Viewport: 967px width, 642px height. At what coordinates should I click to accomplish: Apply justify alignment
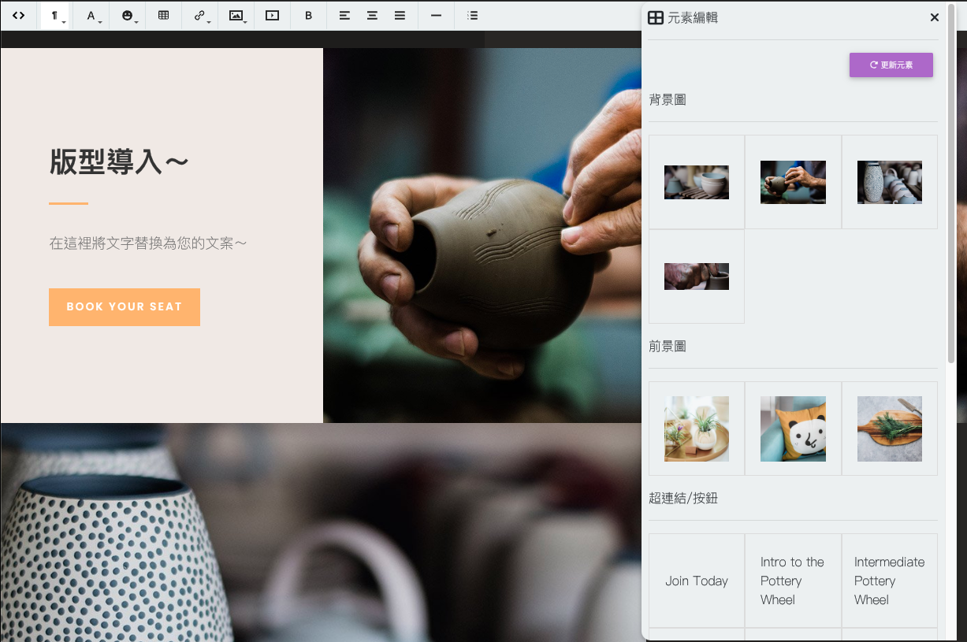(400, 16)
